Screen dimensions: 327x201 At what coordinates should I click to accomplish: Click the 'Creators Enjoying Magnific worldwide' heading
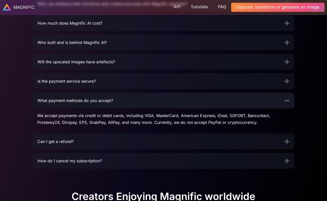[x=163, y=196]
